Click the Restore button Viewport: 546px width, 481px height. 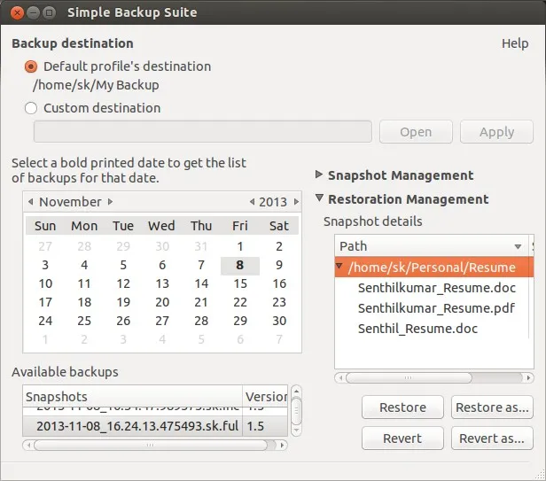402,407
